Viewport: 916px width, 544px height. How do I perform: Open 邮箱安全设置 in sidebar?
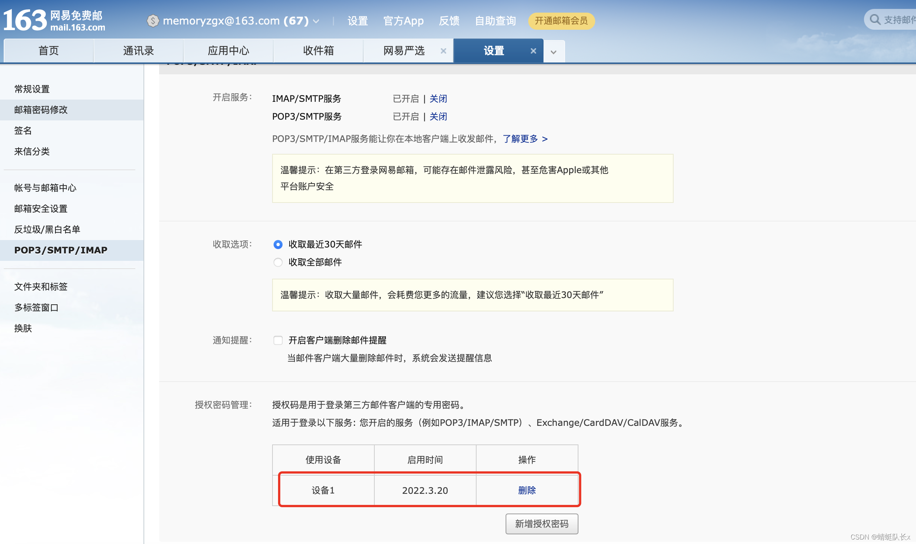[x=41, y=208]
